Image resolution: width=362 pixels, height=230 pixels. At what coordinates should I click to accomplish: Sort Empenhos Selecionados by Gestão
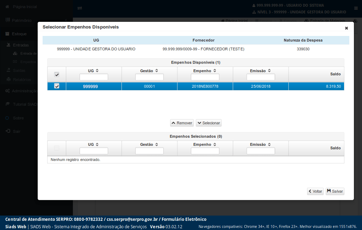coord(157,144)
